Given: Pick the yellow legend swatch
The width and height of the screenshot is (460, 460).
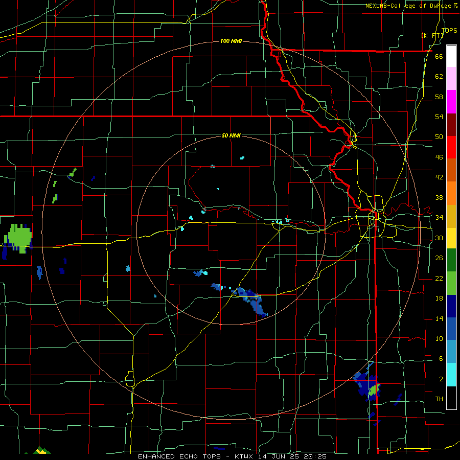Looking at the screenshot, I should click(x=451, y=238).
